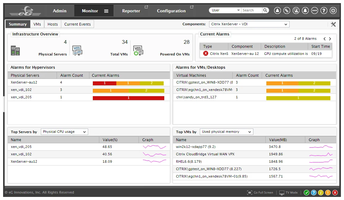Viewport: 344px width, 200px height.
Task: Click the win2k12-xdapp77 memory graph
Action: click(x=321, y=147)
